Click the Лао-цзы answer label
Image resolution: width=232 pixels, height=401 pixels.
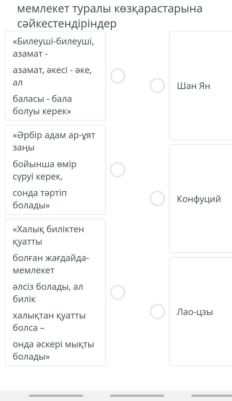195,312
